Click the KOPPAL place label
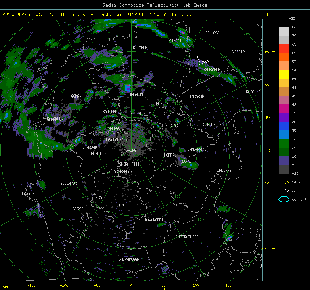This screenshot has width=310, height=290. pos(170,155)
